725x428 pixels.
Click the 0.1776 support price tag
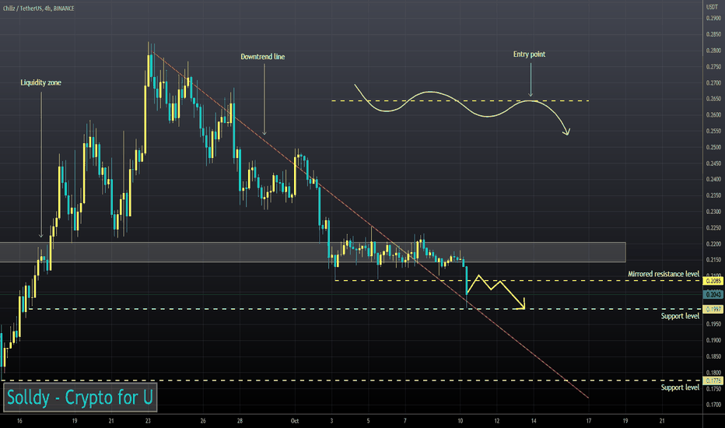[713, 381]
